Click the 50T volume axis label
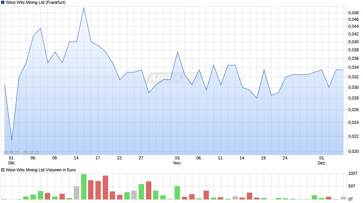Image resolution: width=363 pixels, height=203 pixels. pos(352,186)
